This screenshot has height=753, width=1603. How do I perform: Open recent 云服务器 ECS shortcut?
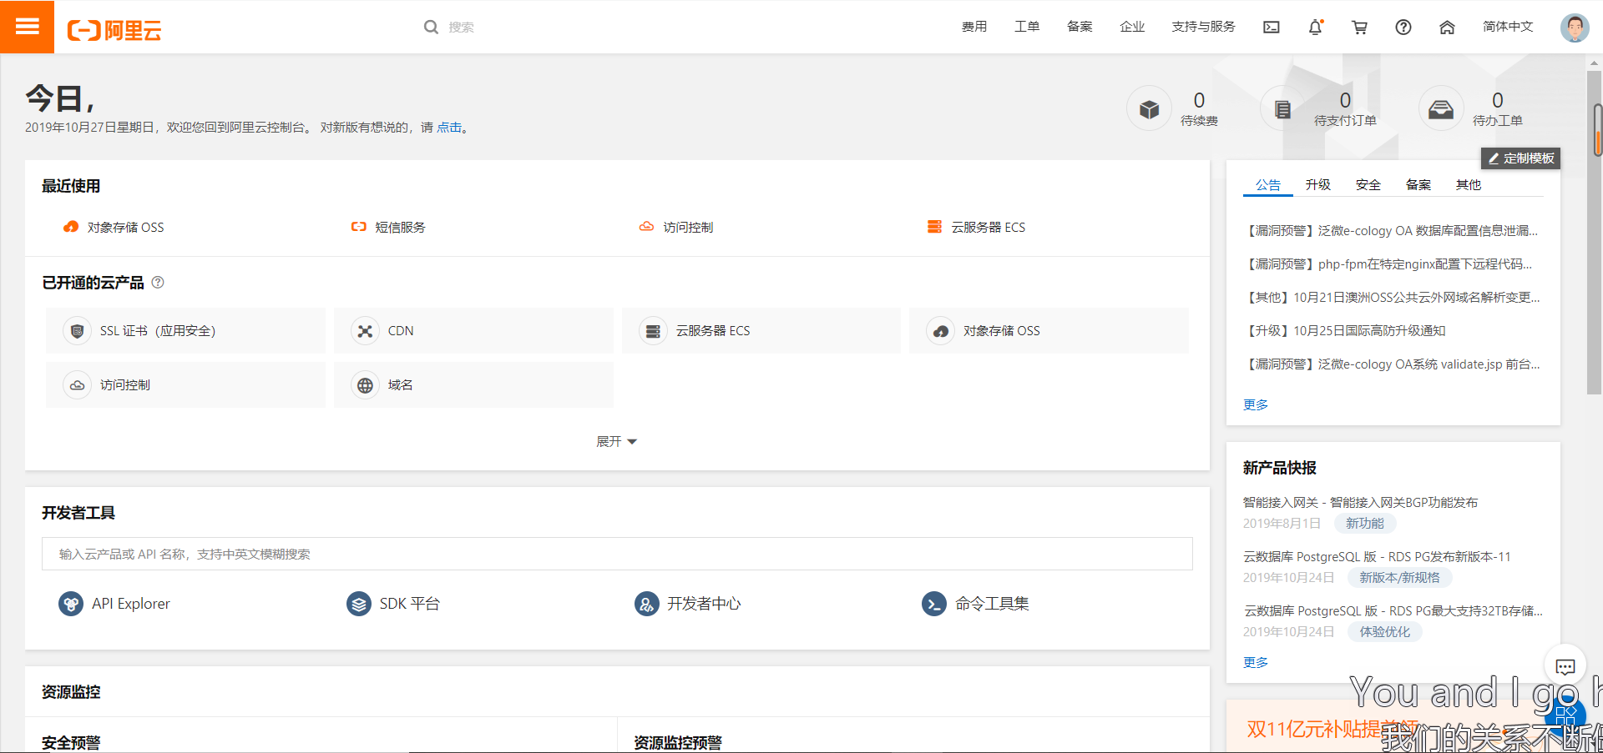(x=976, y=227)
